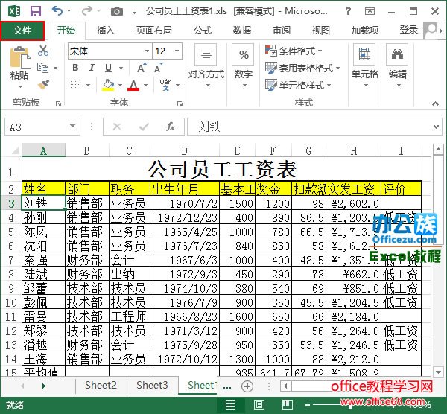Click the Save floppy disk icon
The image size is (447, 414).
[x=36, y=11]
